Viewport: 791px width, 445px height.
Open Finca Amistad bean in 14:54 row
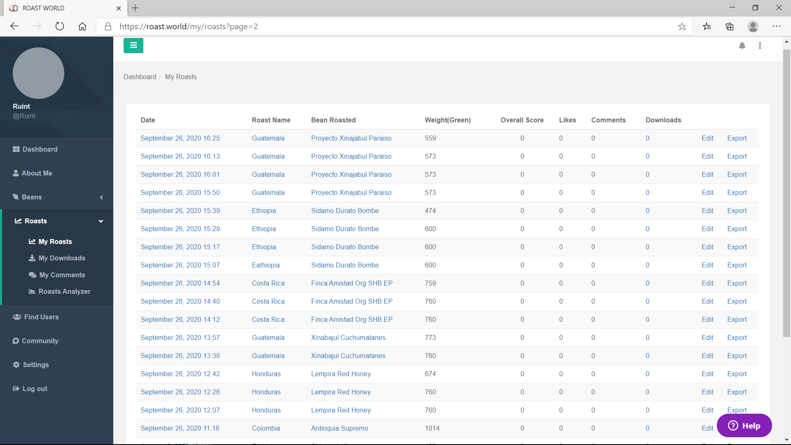(x=352, y=283)
